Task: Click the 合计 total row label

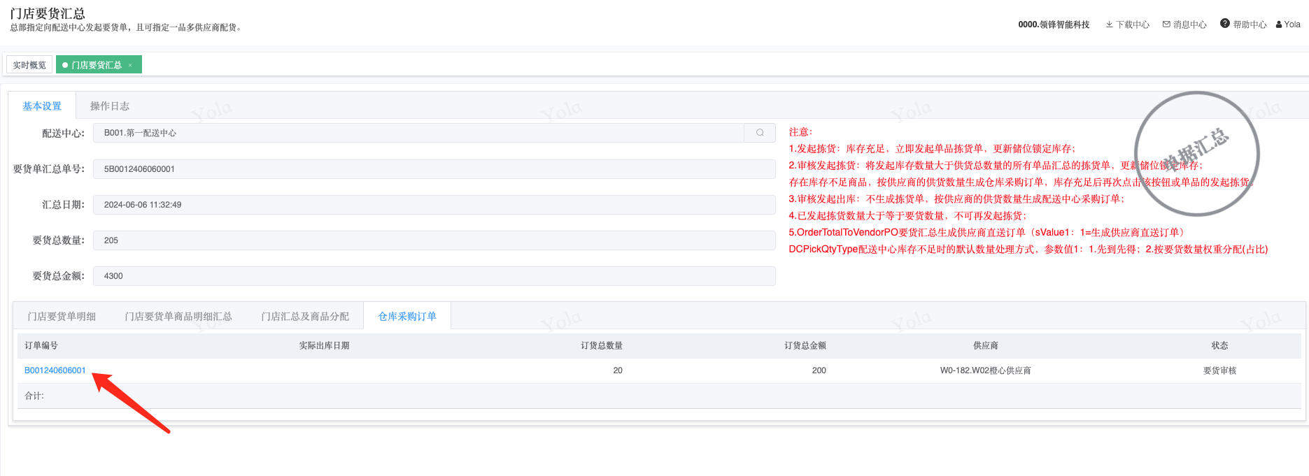Action: click(x=34, y=396)
